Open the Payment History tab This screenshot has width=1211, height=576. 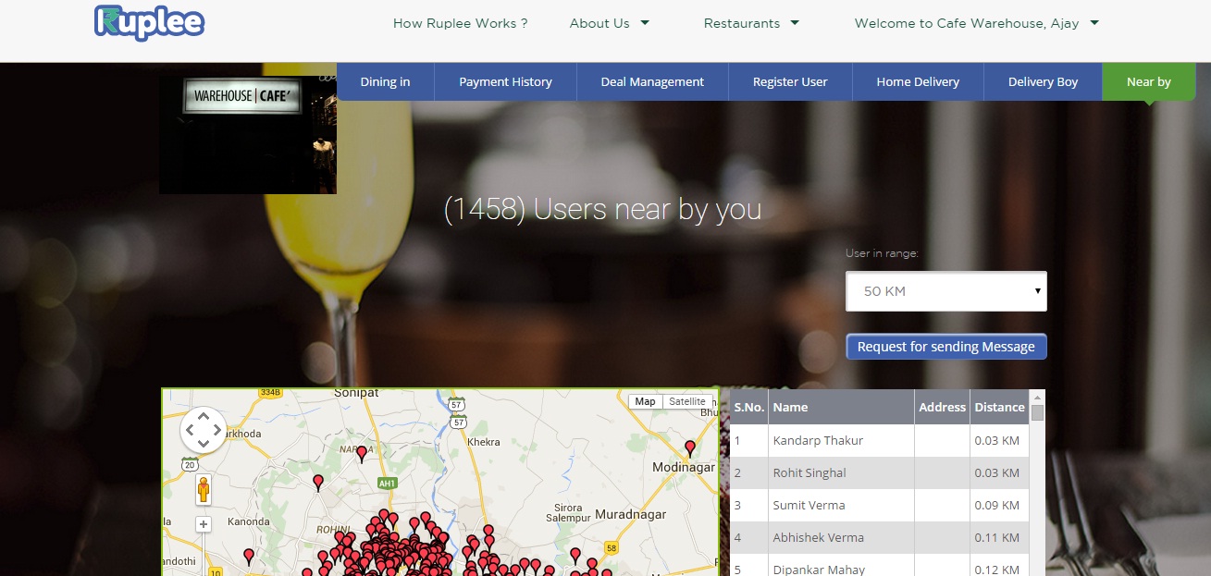coord(505,81)
